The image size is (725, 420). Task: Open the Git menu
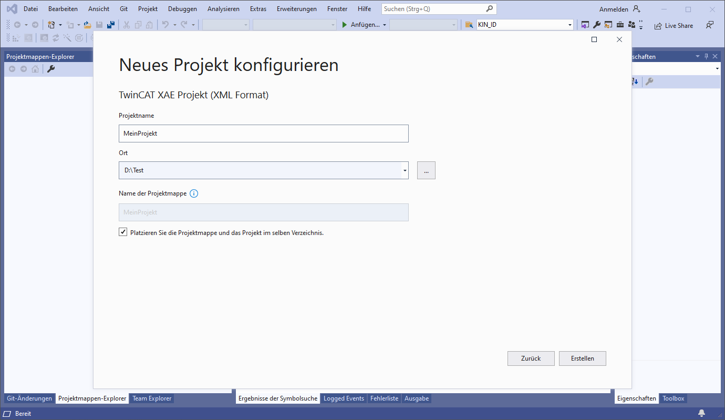coord(124,9)
